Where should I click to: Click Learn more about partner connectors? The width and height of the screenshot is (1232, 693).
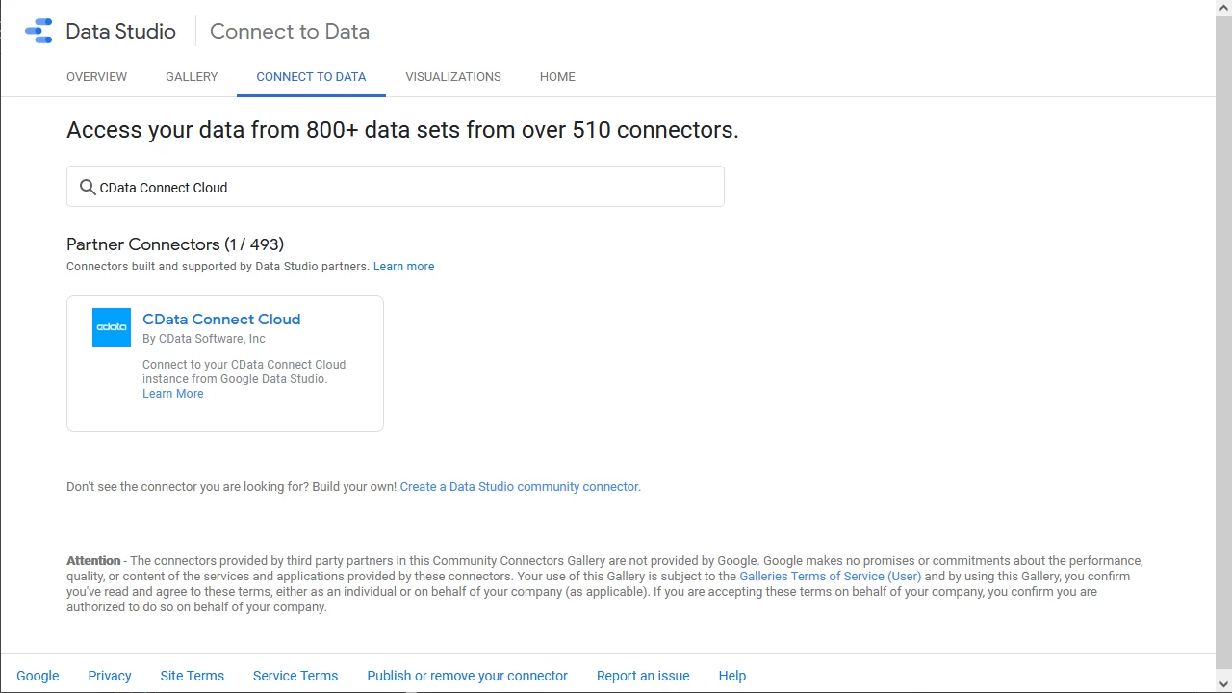point(403,266)
